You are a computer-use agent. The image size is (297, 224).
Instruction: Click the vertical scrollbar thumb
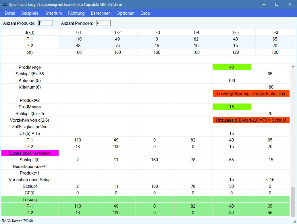(x=293, y=202)
